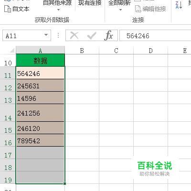Click the Select All corner triangle
Image resolution: width=191 pixels, height=191 pixels.
tap(12, 51)
